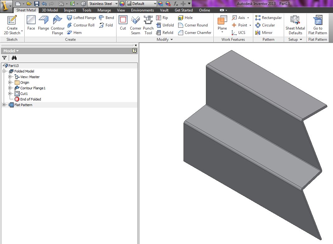Screen dimensions: 333x244
Task: Click the Create 2D Sketch tool
Action: tap(12, 25)
